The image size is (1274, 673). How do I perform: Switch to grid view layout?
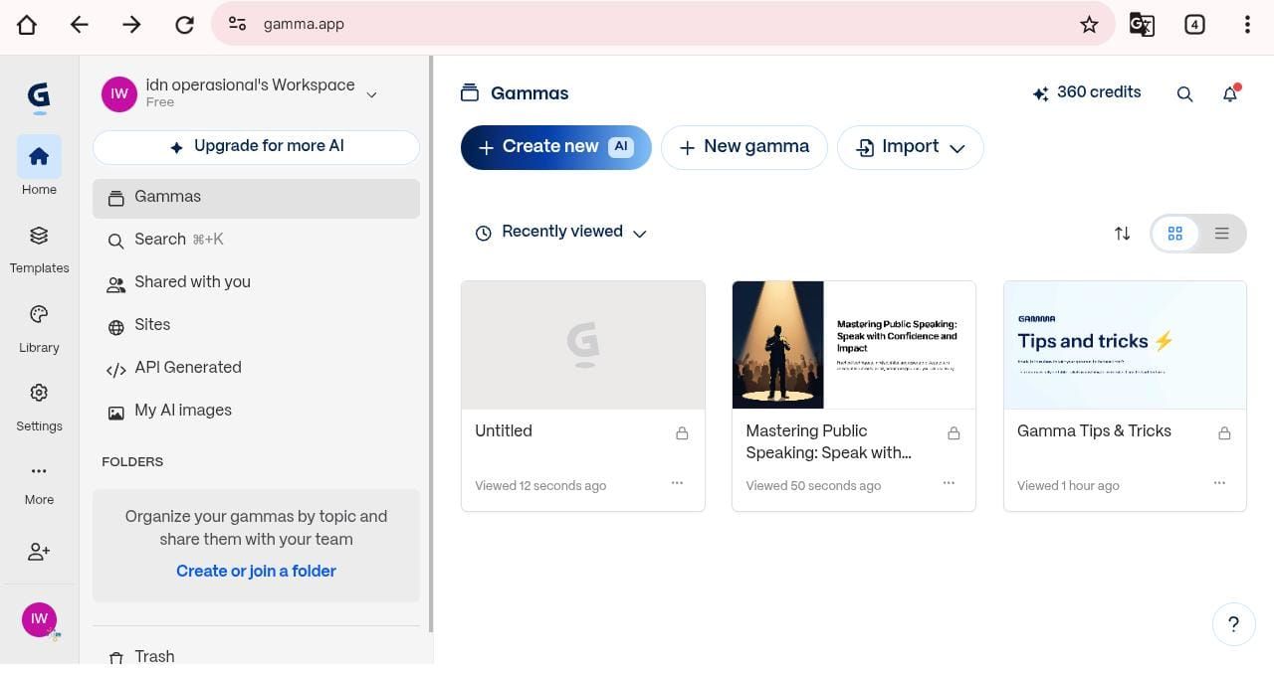1174,234
